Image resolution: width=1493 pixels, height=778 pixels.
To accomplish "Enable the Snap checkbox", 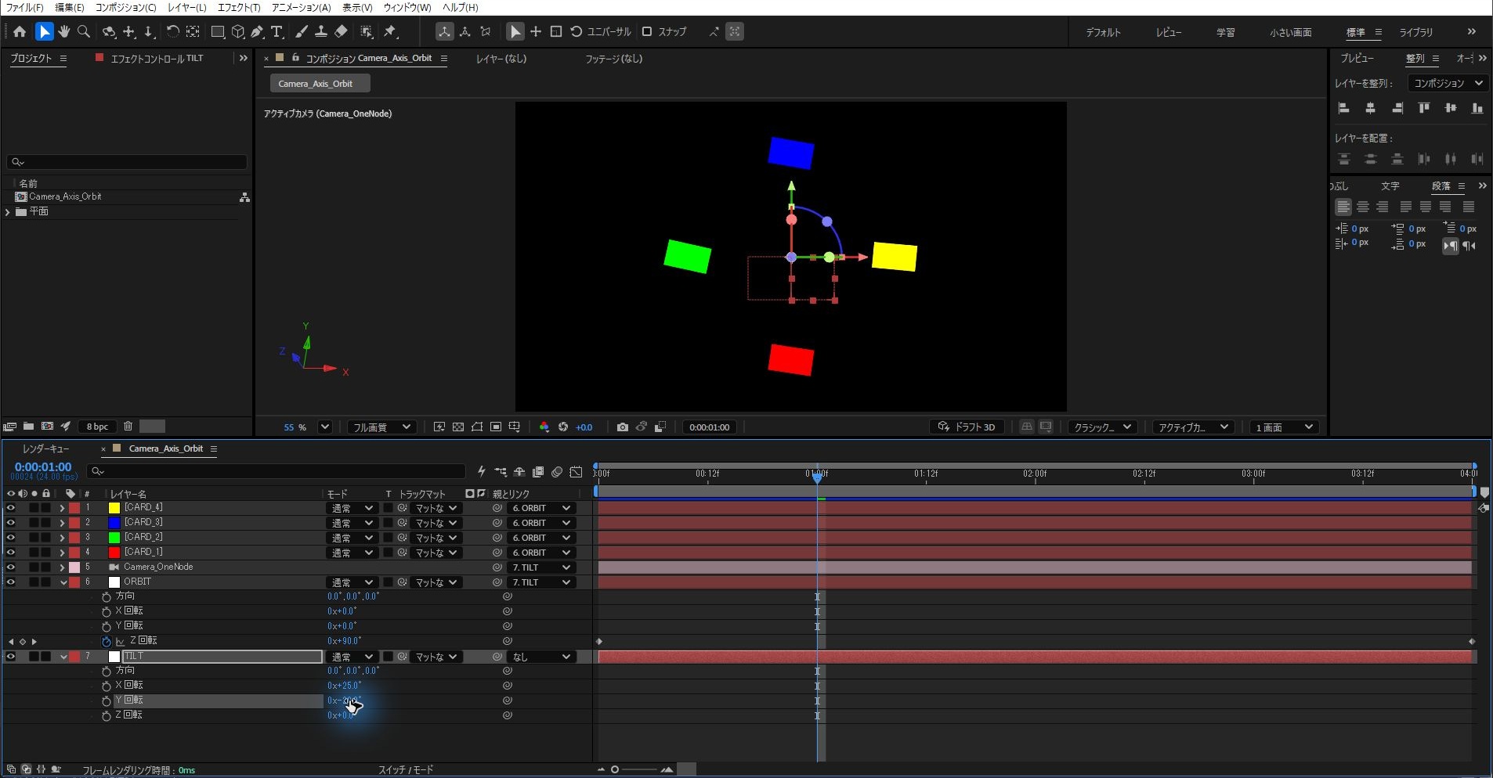I will coord(647,31).
